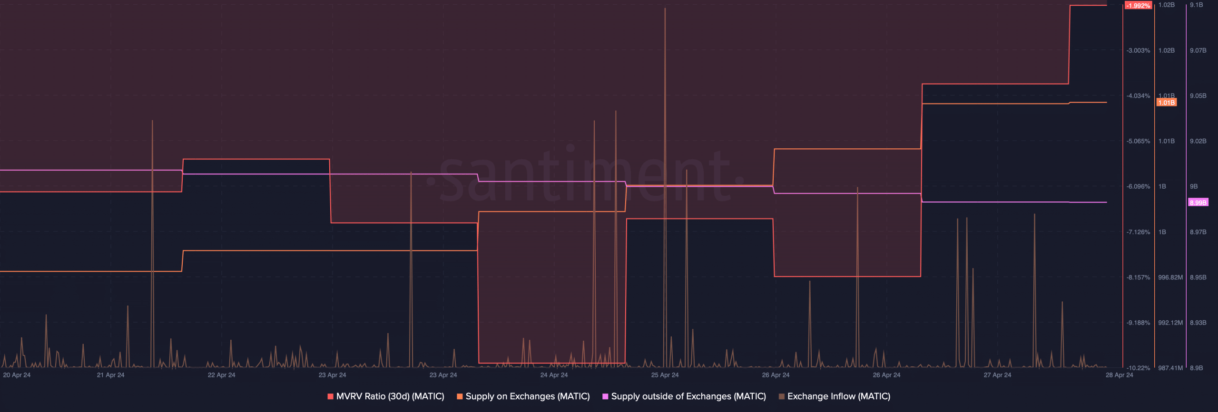Click the "20 Apr 24" date label
The height and width of the screenshot is (412, 1218).
17,375
